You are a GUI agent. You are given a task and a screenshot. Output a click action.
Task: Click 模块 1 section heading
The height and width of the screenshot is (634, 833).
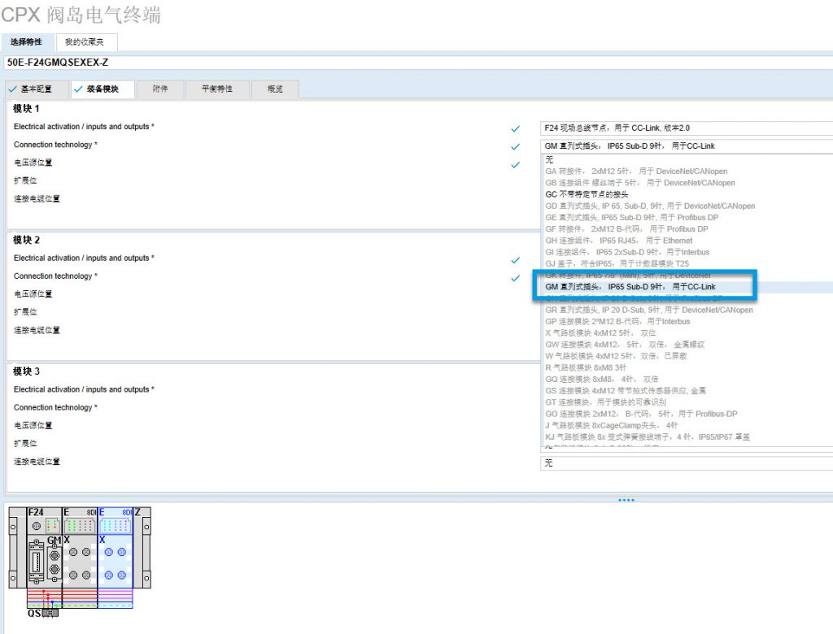click(26, 108)
